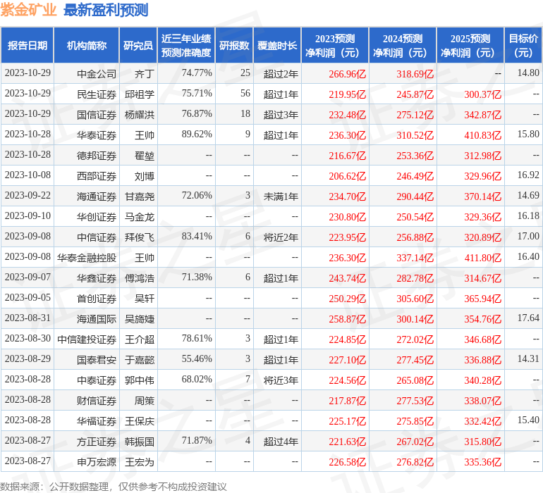Viewport: 543px width, 493px height.
Task: Click the 中信建投证券 institution cell
Action: [87, 339]
